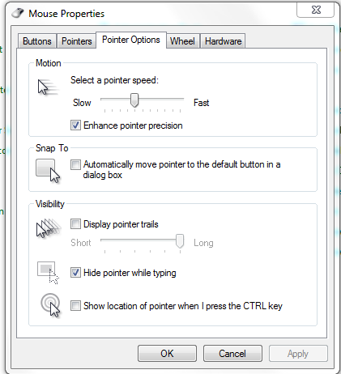Screen dimensions: 341x374
Task: Switch to the Buttons tab
Action: click(37, 41)
